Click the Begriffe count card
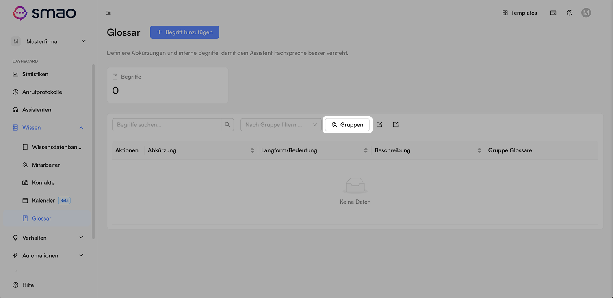The height and width of the screenshot is (298, 613). click(x=167, y=85)
